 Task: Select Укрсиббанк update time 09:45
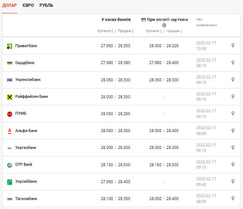pos(201,185)
